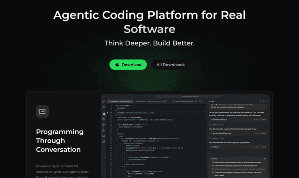The image size is (299, 178).
Task: Open editor more actions ellipsis
Action: coord(203,101)
